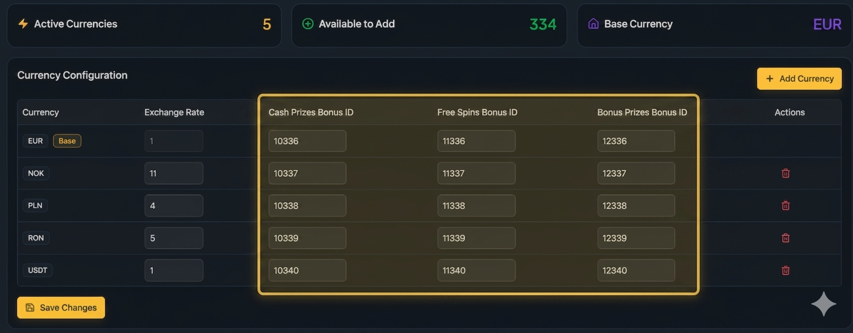853x333 pixels.
Task: Delete the NOK currency row
Action: pyautogui.click(x=785, y=173)
